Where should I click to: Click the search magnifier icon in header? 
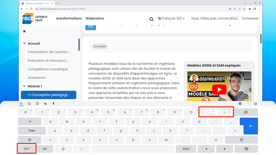151,19
